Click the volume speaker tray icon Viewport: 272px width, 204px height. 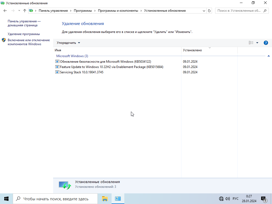click(x=228, y=199)
